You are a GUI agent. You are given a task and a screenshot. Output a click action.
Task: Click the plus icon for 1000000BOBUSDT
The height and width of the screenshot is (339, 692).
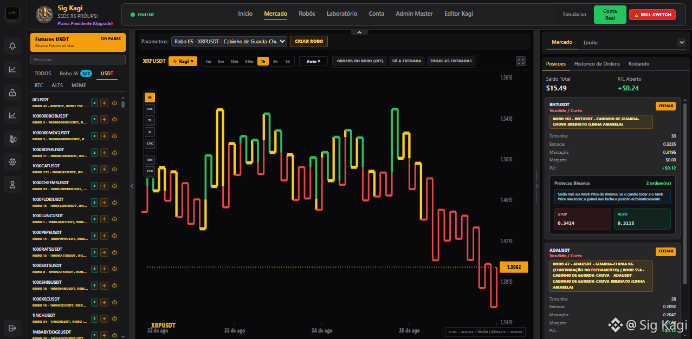(x=105, y=119)
